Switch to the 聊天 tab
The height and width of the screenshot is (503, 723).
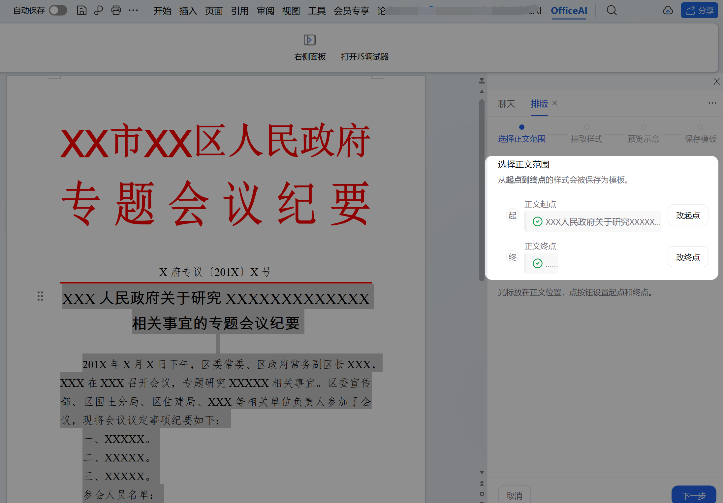click(x=506, y=104)
